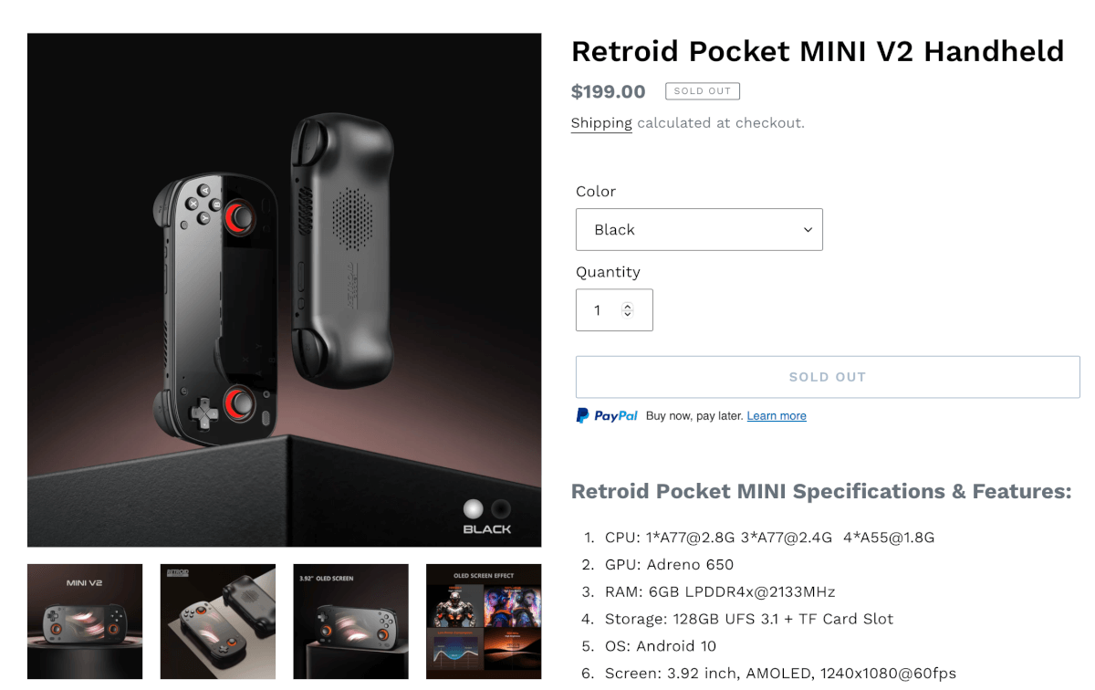The width and height of the screenshot is (1095, 690).
Task: Click the Specifications & Features heading
Action: click(x=821, y=491)
